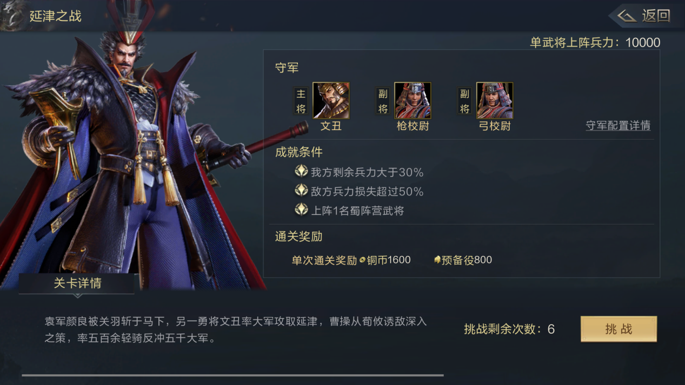685x385 pixels.
Task: Tap the 副将 badge beside 弓校尉
Action: click(464, 101)
